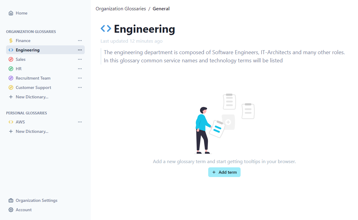Click the Last updated 12 minutes ago text
Viewport: 358px width, 220px height.
pos(132,41)
